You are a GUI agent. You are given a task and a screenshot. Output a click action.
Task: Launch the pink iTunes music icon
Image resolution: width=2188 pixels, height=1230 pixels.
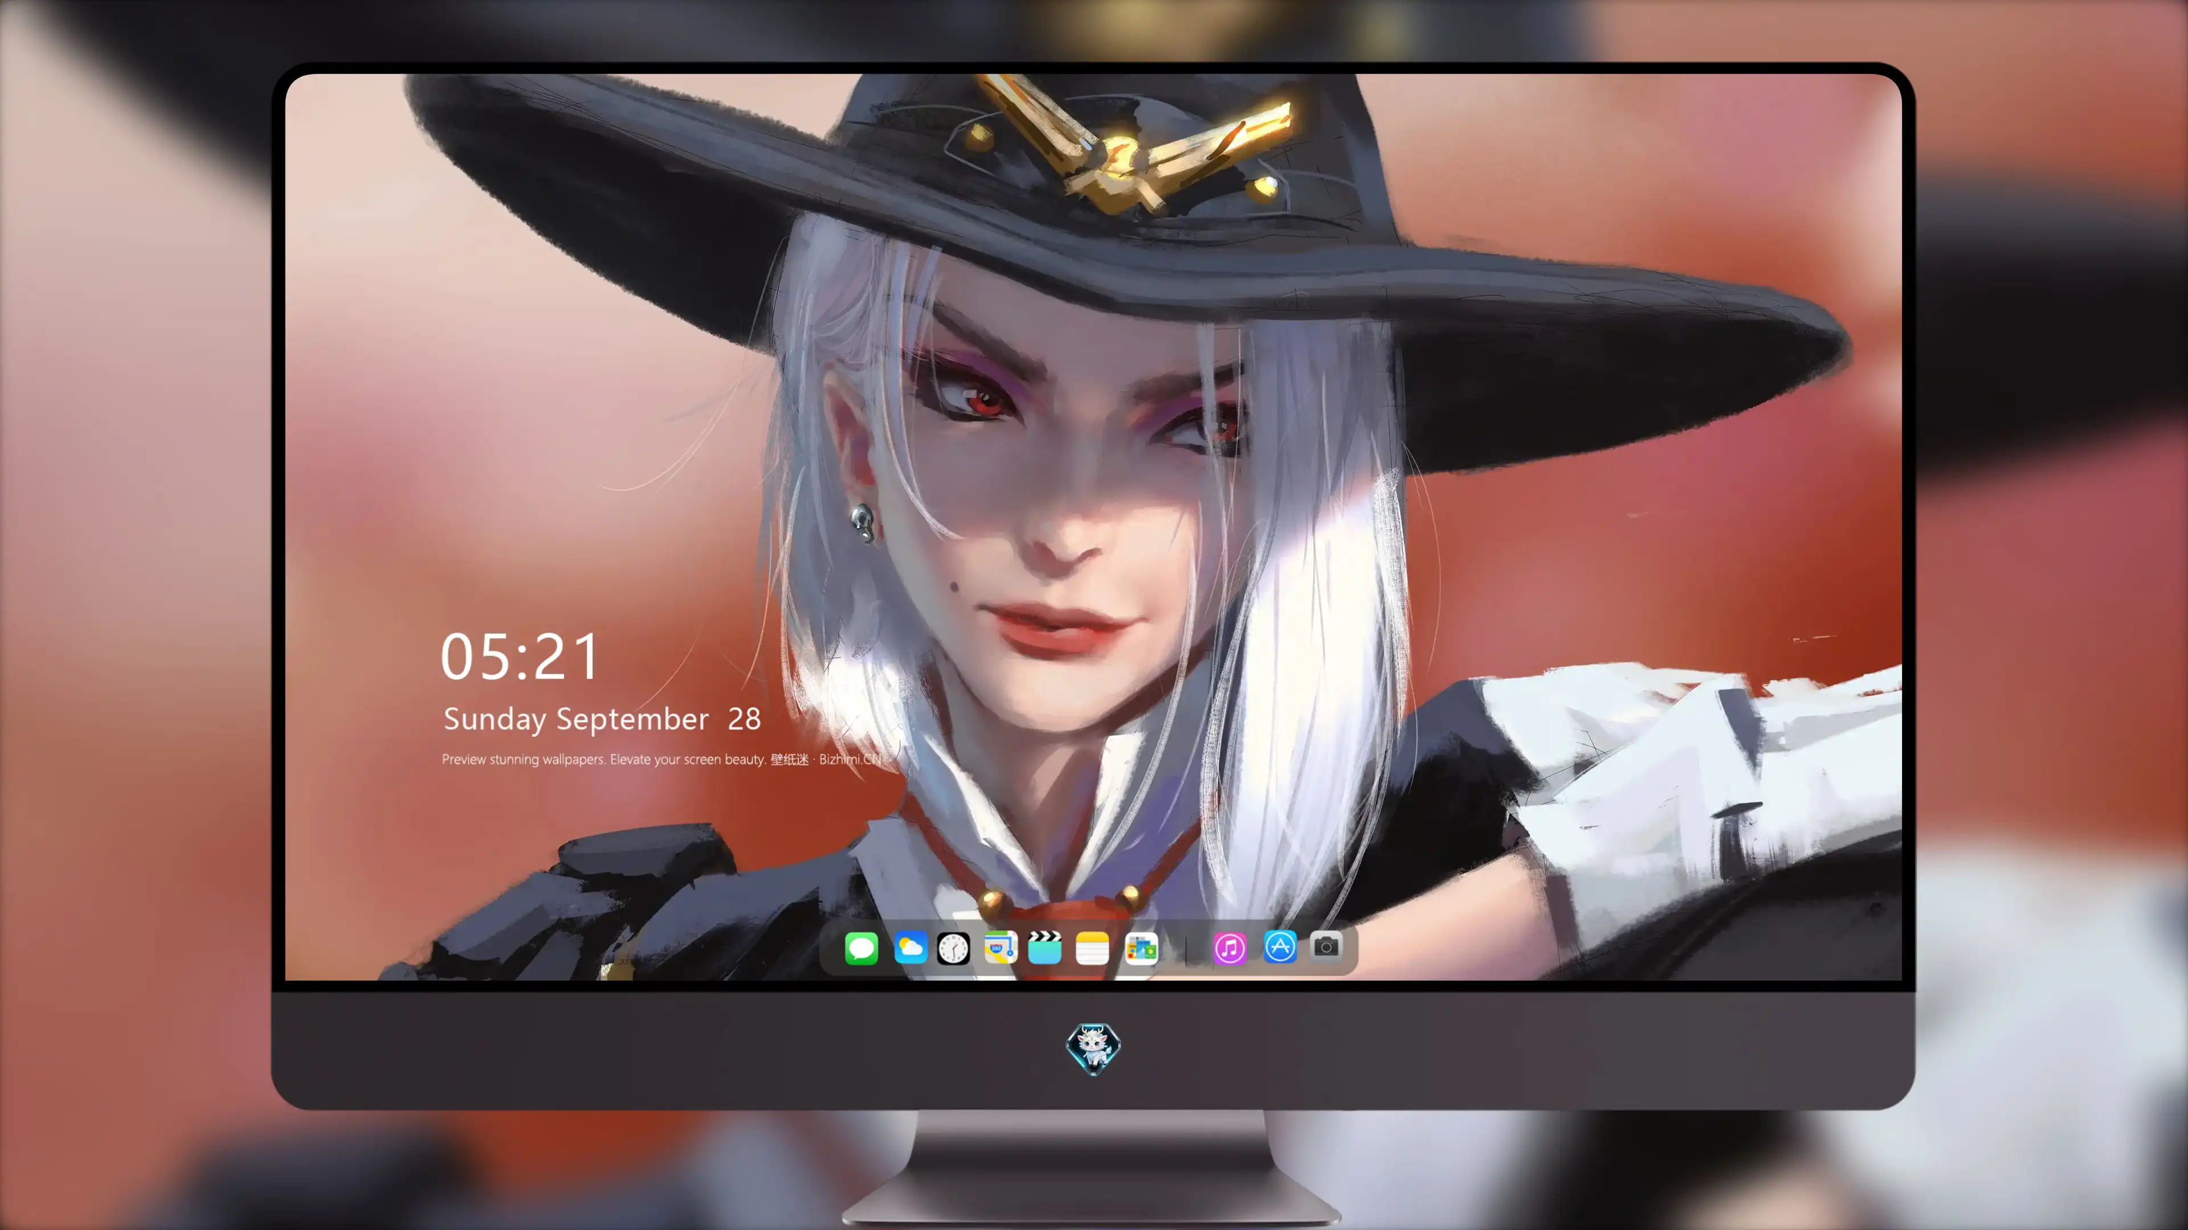1229,948
